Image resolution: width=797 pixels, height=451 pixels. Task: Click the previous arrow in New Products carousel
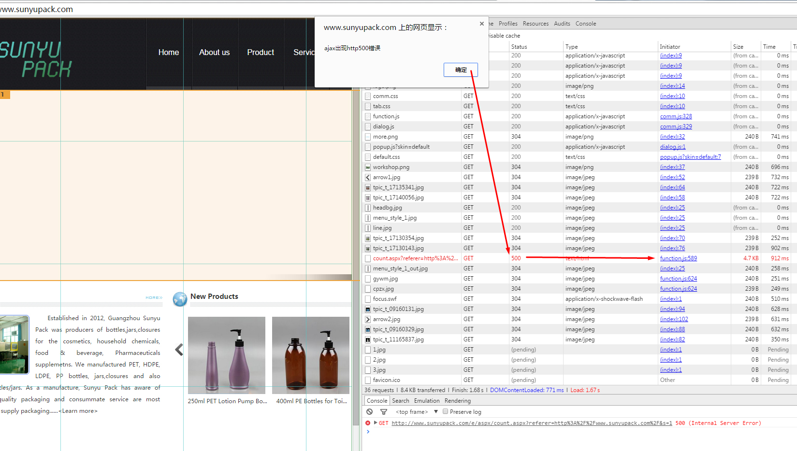tap(179, 350)
